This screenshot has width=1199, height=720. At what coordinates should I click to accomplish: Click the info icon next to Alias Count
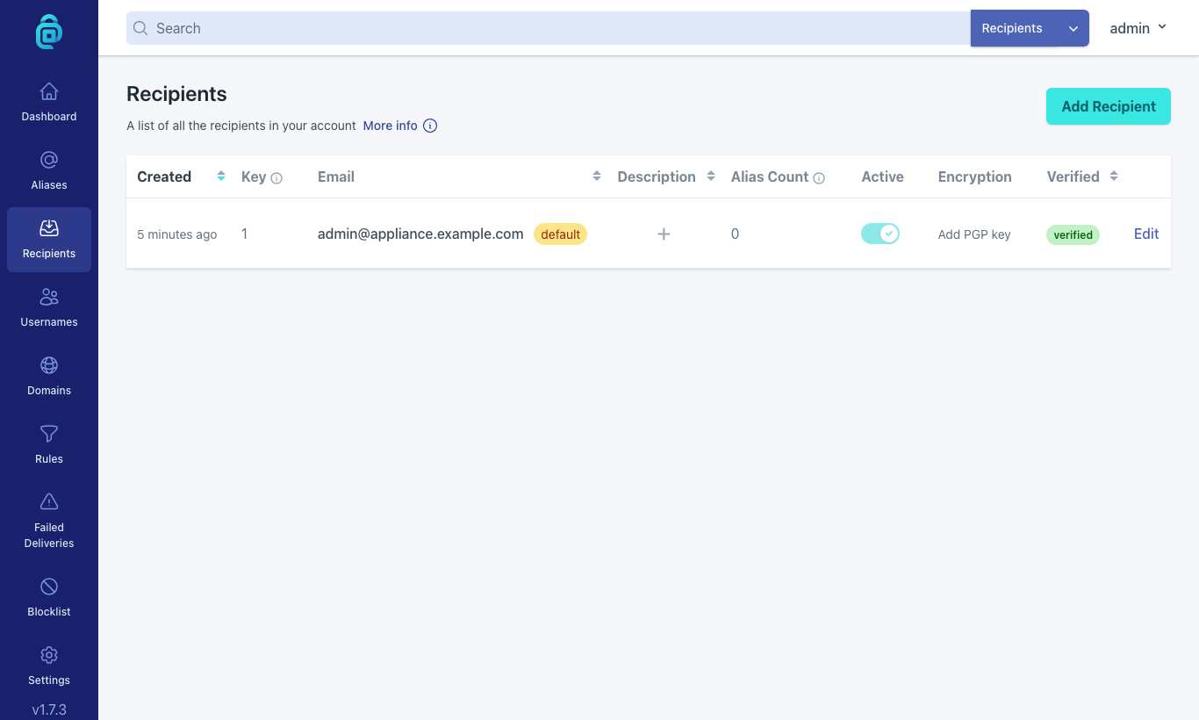pyautogui.click(x=819, y=178)
